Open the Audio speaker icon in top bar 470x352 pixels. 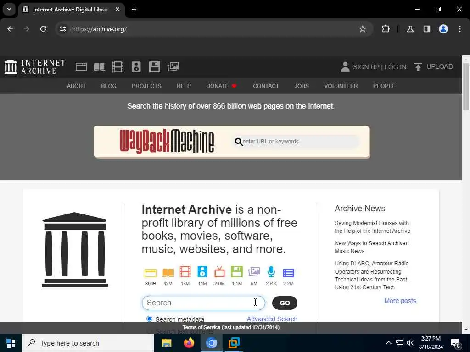point(136,67)
